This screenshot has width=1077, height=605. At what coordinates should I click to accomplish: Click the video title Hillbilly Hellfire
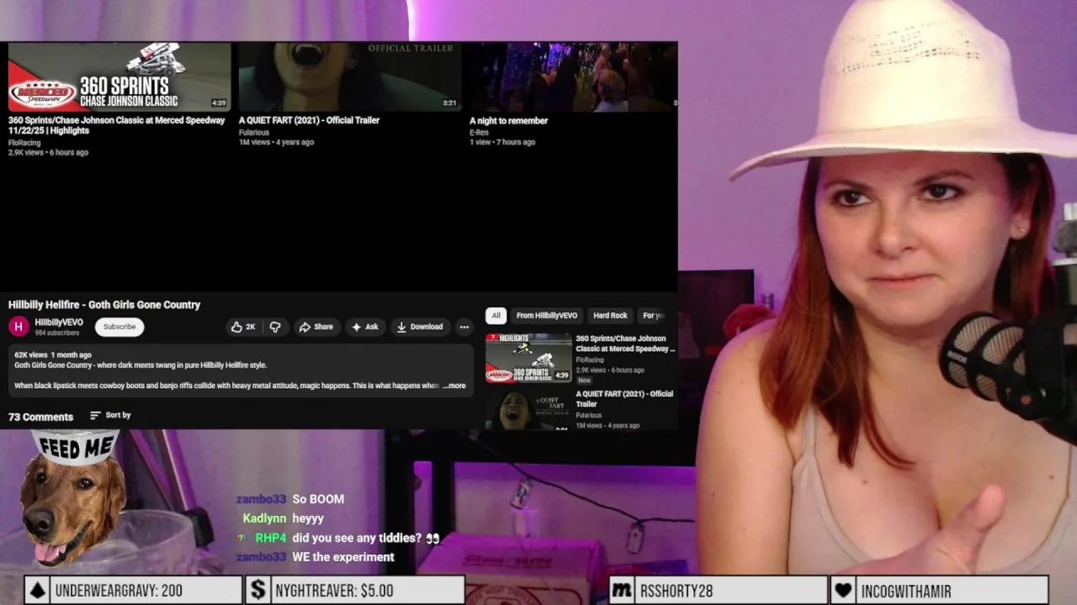(104, 305)
